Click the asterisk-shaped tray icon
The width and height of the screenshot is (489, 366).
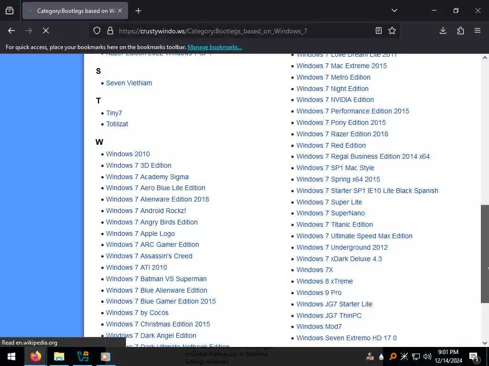click(x=404, y=356)
